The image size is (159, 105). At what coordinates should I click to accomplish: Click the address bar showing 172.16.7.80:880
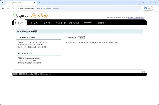79,8
